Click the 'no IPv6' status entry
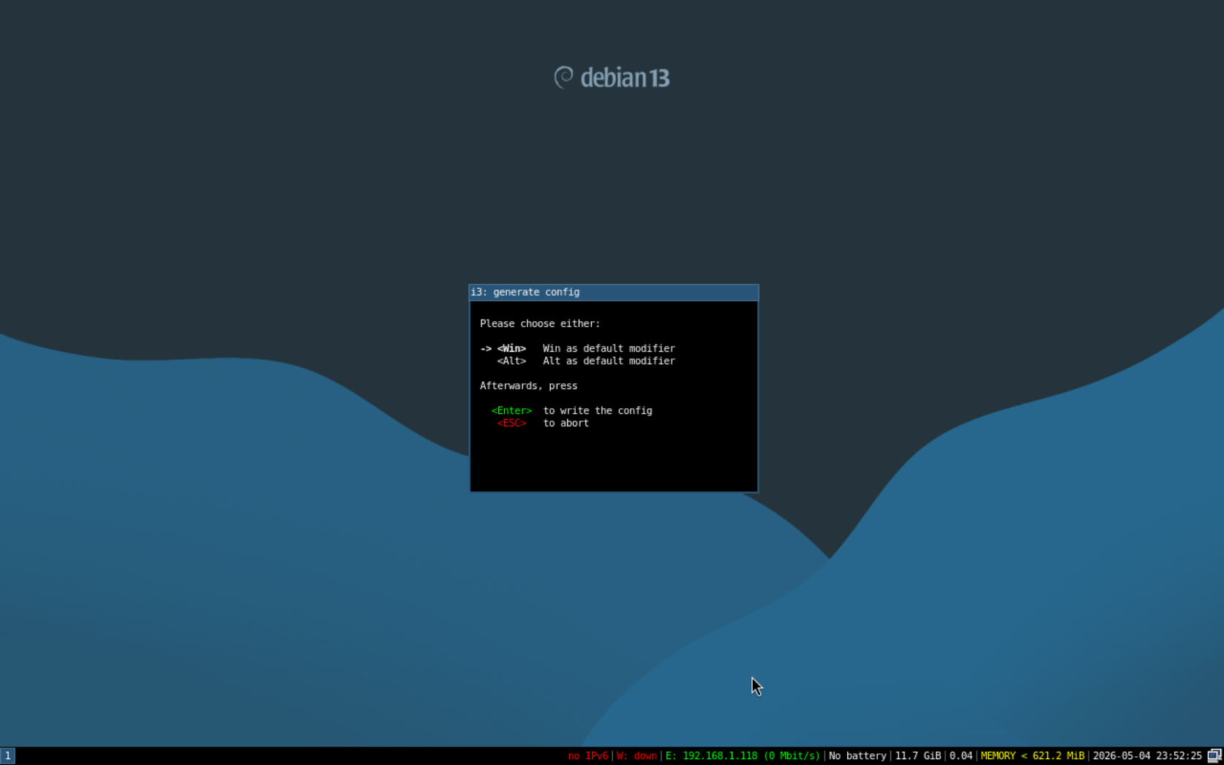This screenshot has width=1224, height=765. [588, 756]
